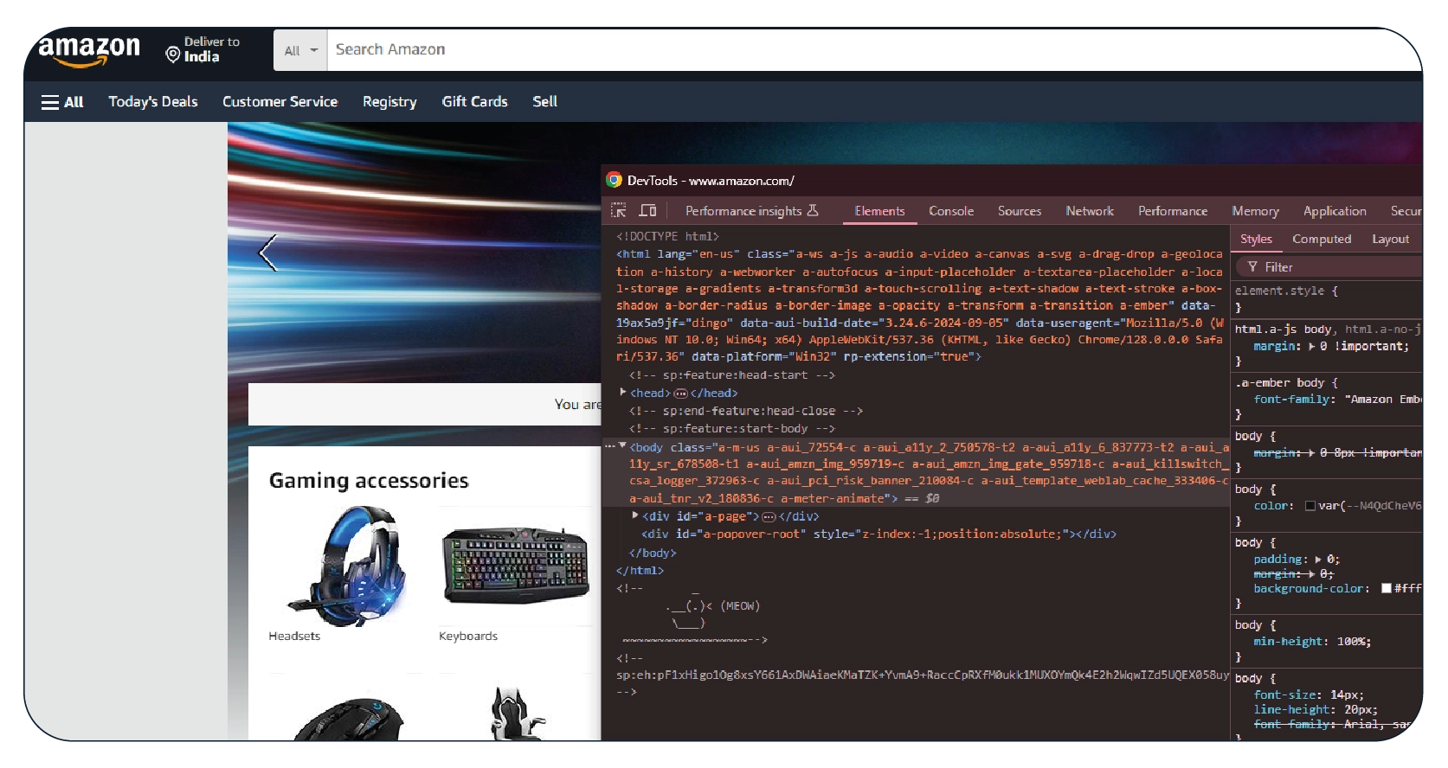Click the Keyboards label
Image resolution: width=1448 pixels, height=768 pixels.
[468, 637]
